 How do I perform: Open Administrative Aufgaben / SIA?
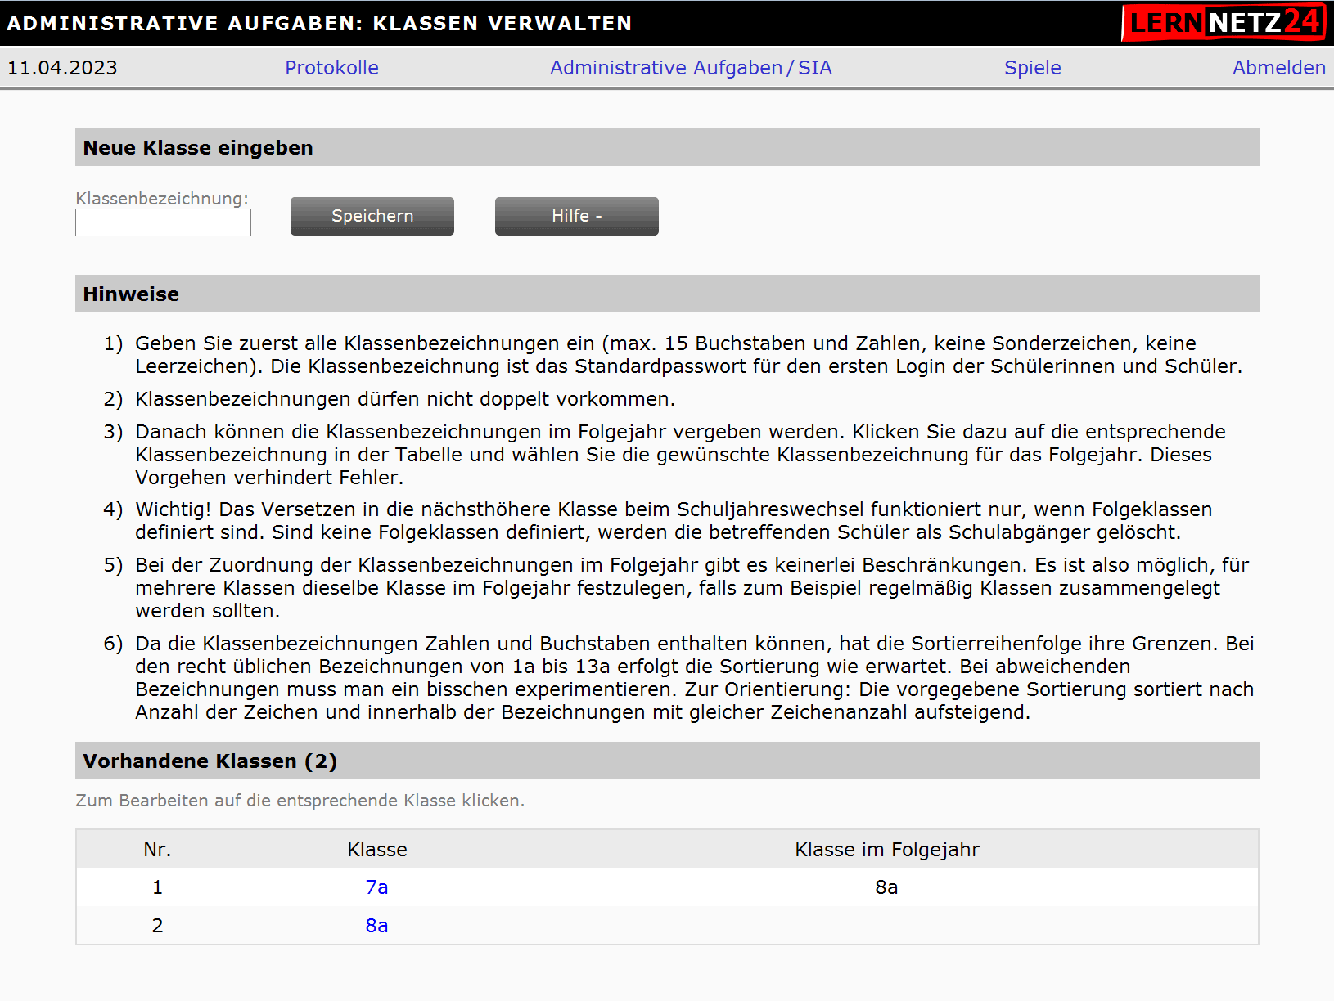(x=691, y=68)
